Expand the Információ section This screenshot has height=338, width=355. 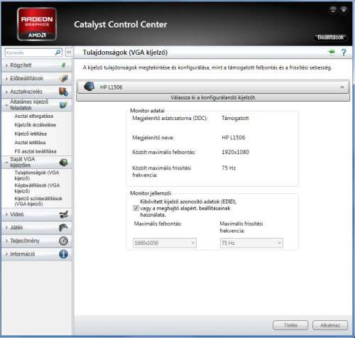pyautogui.click(x=36, y=254)
